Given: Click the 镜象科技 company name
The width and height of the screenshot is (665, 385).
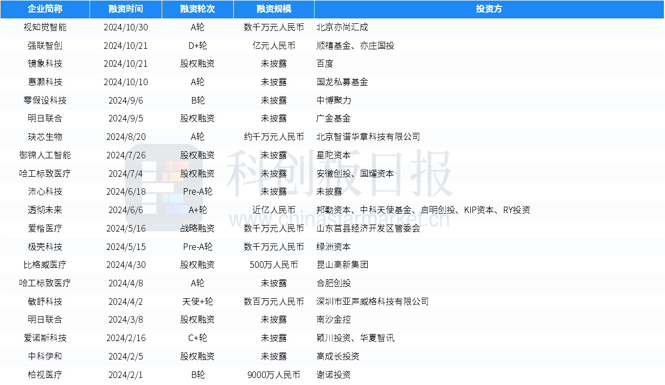Looking at the screenshot, I should pos(45,63).
